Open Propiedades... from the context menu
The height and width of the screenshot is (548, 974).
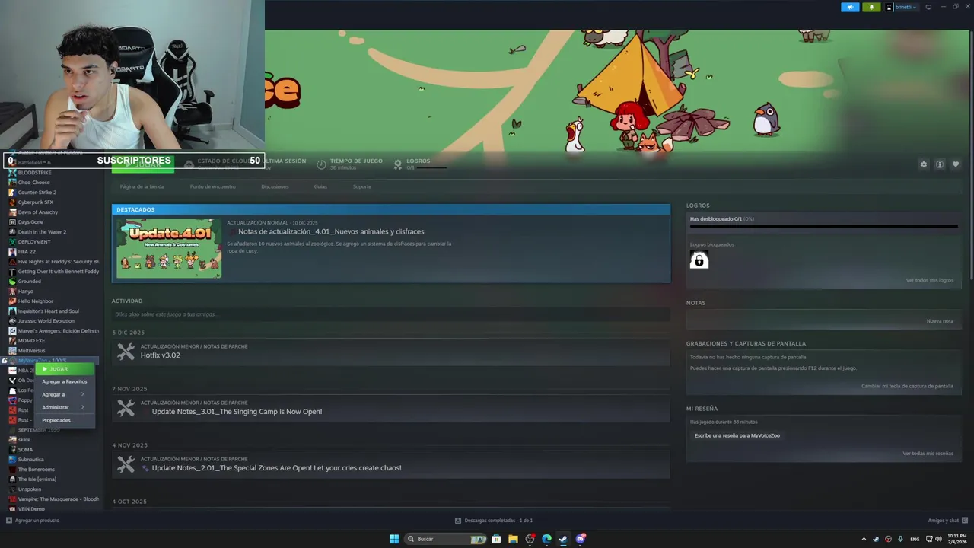[x=65, y=420]
